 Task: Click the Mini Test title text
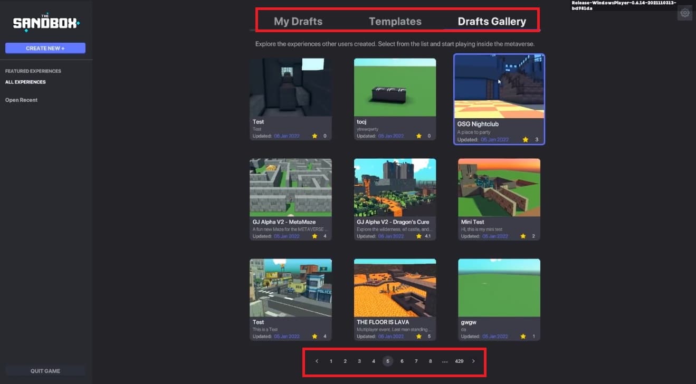473,222
